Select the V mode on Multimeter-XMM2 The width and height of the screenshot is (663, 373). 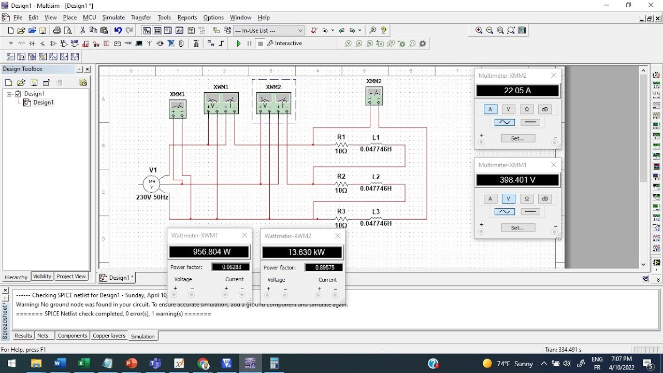508,109
